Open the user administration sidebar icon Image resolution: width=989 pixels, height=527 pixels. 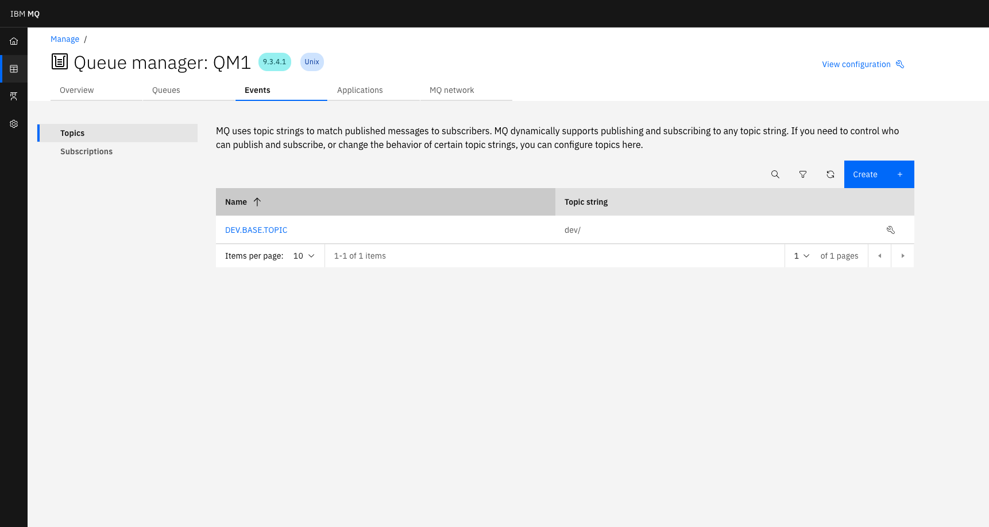[x=13, y=96]
